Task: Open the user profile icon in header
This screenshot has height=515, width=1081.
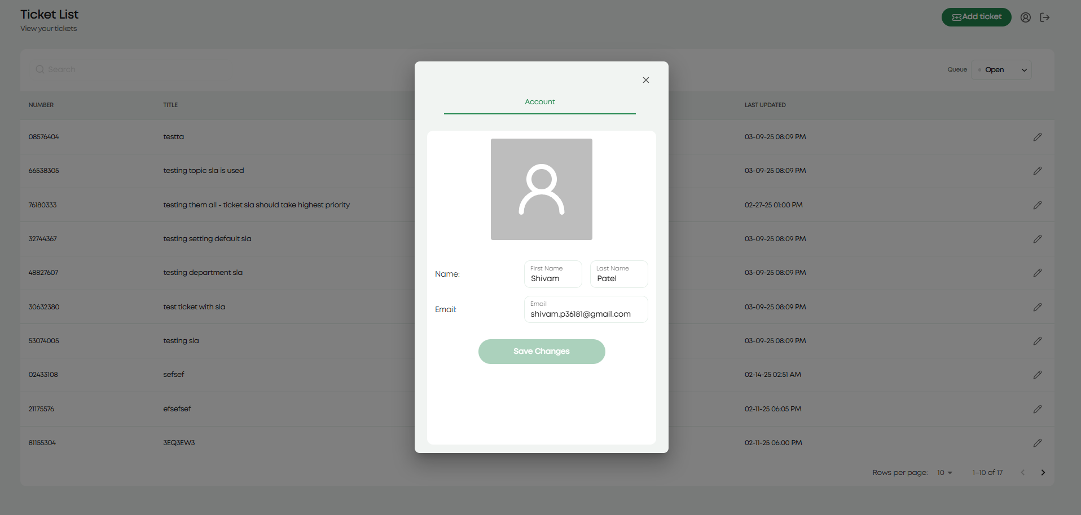Action: [x=1025, y=17]
